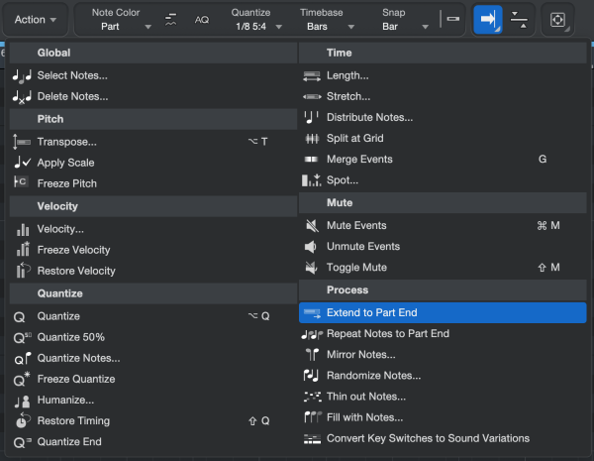Click the Apply Scale icon
Image resolution: width=594 pixels, height=461 pixels.
tap(22, 163)
